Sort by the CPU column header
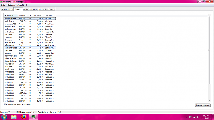This screenshot has height=120, width=214. (31, 15)
